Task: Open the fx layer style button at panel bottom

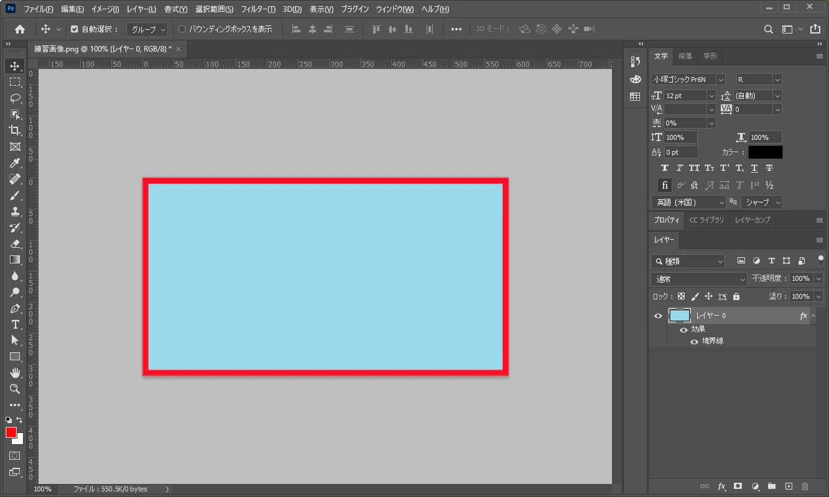Action: tap(721, 486)
